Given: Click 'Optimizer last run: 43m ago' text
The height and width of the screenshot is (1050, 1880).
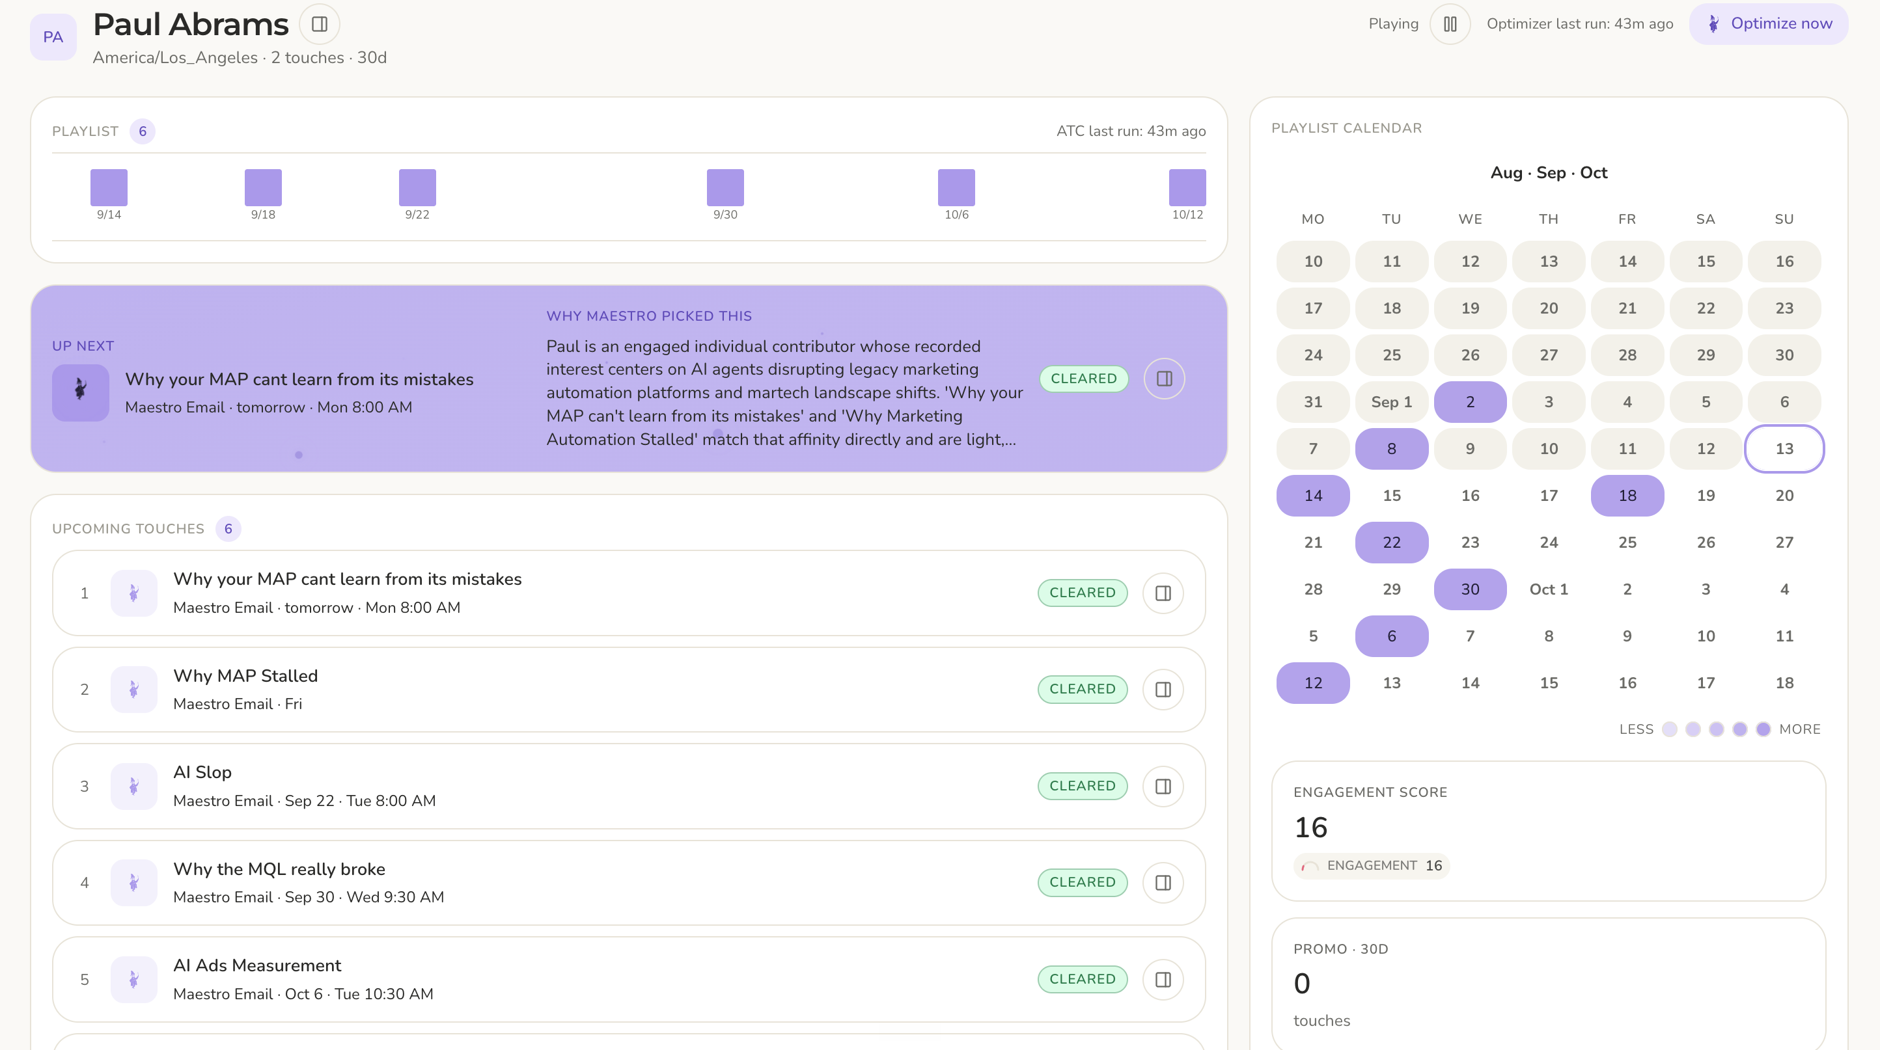Looking at the screenshot, I should 1580,24.
